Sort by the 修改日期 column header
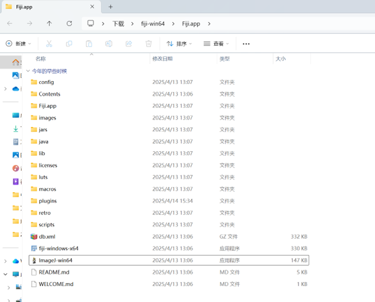 point(163,58)
